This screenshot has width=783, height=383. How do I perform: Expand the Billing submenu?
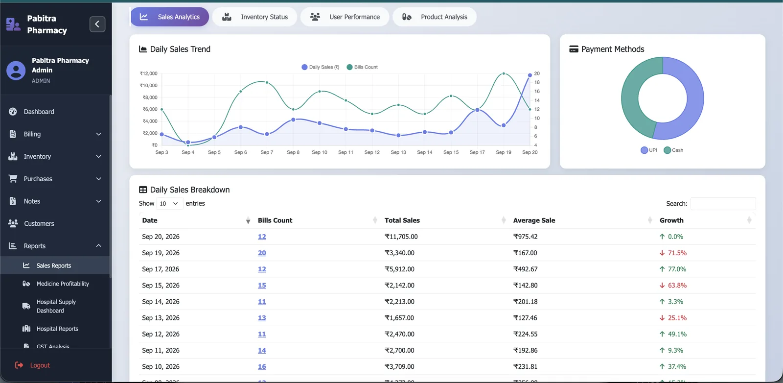[x=99, y=134]
